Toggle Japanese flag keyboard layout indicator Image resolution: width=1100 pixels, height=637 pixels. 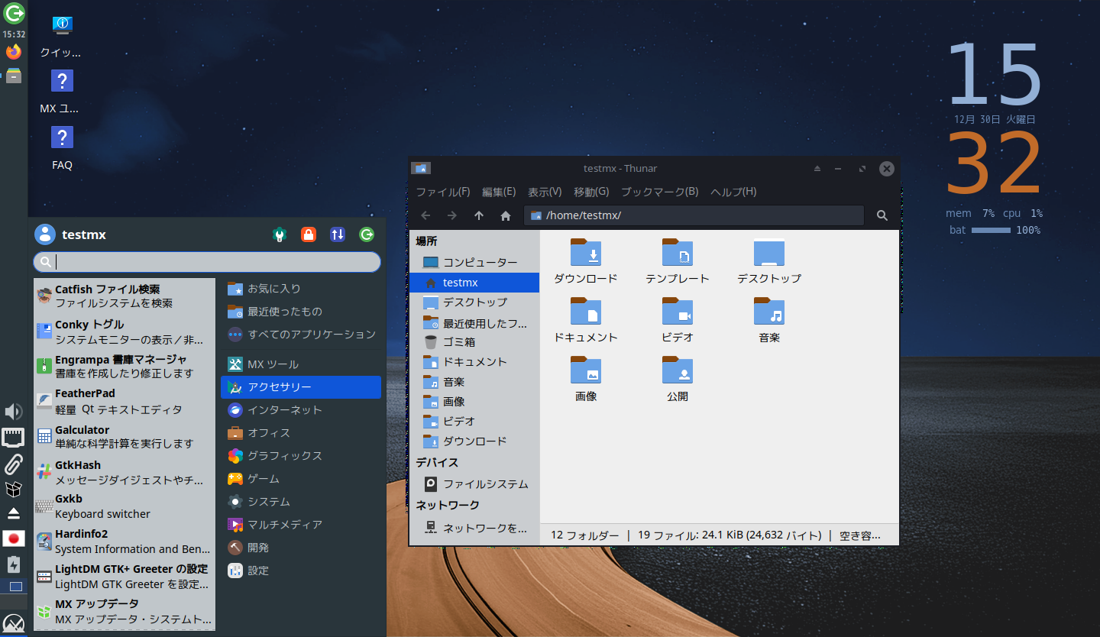click(x=14, y=538)
